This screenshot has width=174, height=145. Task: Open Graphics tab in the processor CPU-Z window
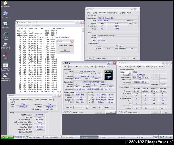99,67
